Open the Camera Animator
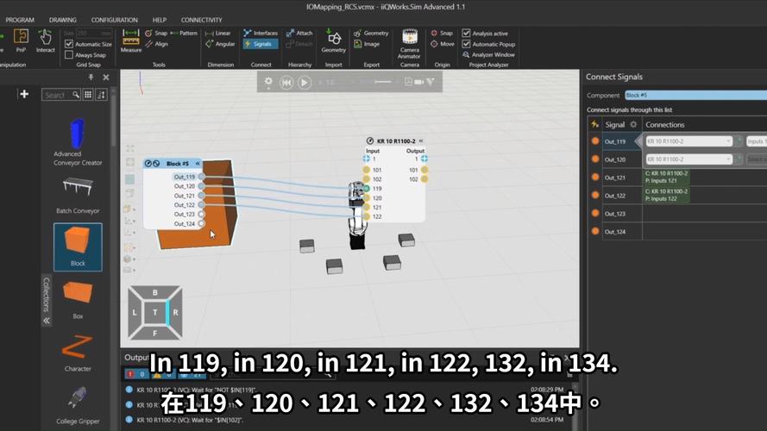This screenshot has height=431, width=767. 410,40
